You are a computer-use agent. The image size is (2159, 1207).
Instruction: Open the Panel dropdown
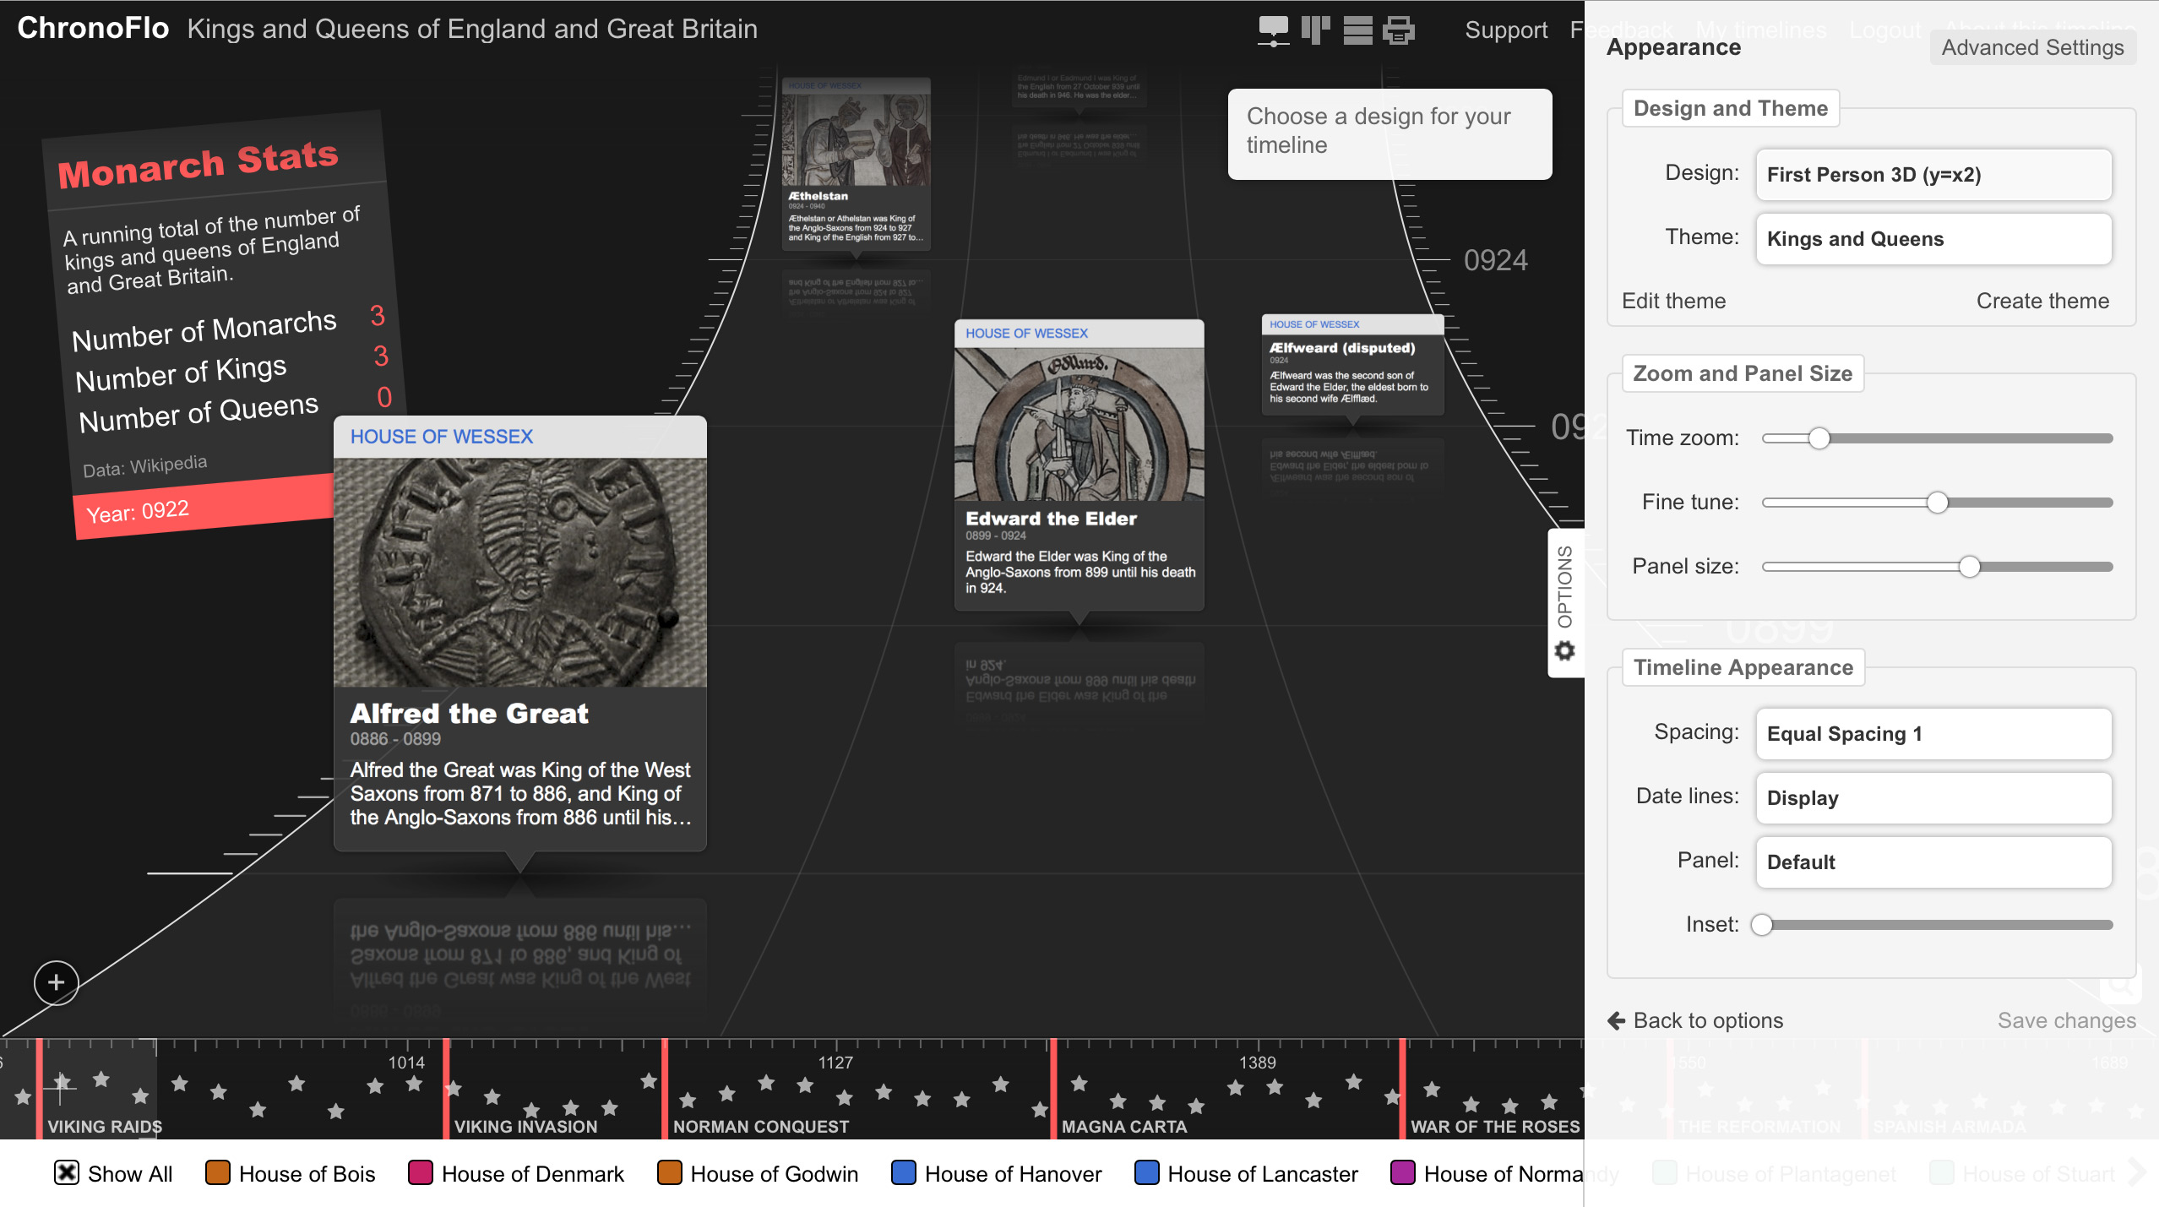(1933, 862)
